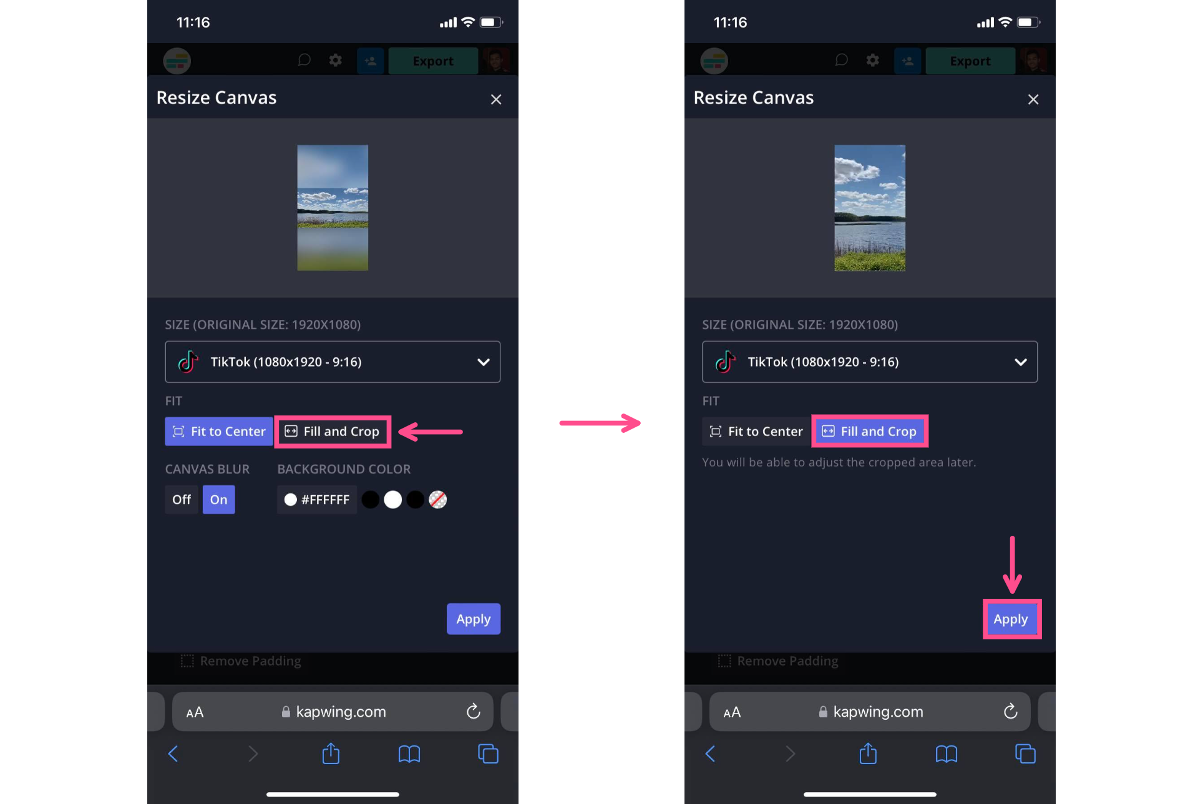
Task: Click Remove Padding link
Action: click(x=250, y=661)
